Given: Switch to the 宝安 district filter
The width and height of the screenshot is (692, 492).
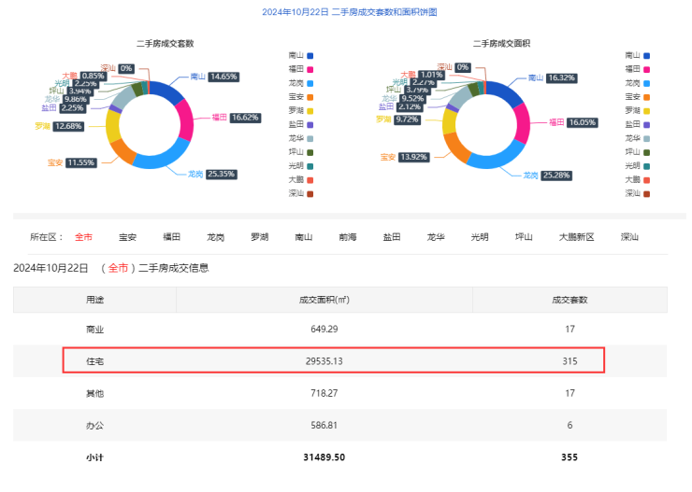Looking at the screenshot, I should click(x=127, y=237).
